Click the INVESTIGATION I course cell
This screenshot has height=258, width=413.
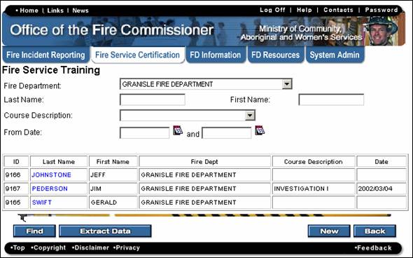[x=313, y=189]
